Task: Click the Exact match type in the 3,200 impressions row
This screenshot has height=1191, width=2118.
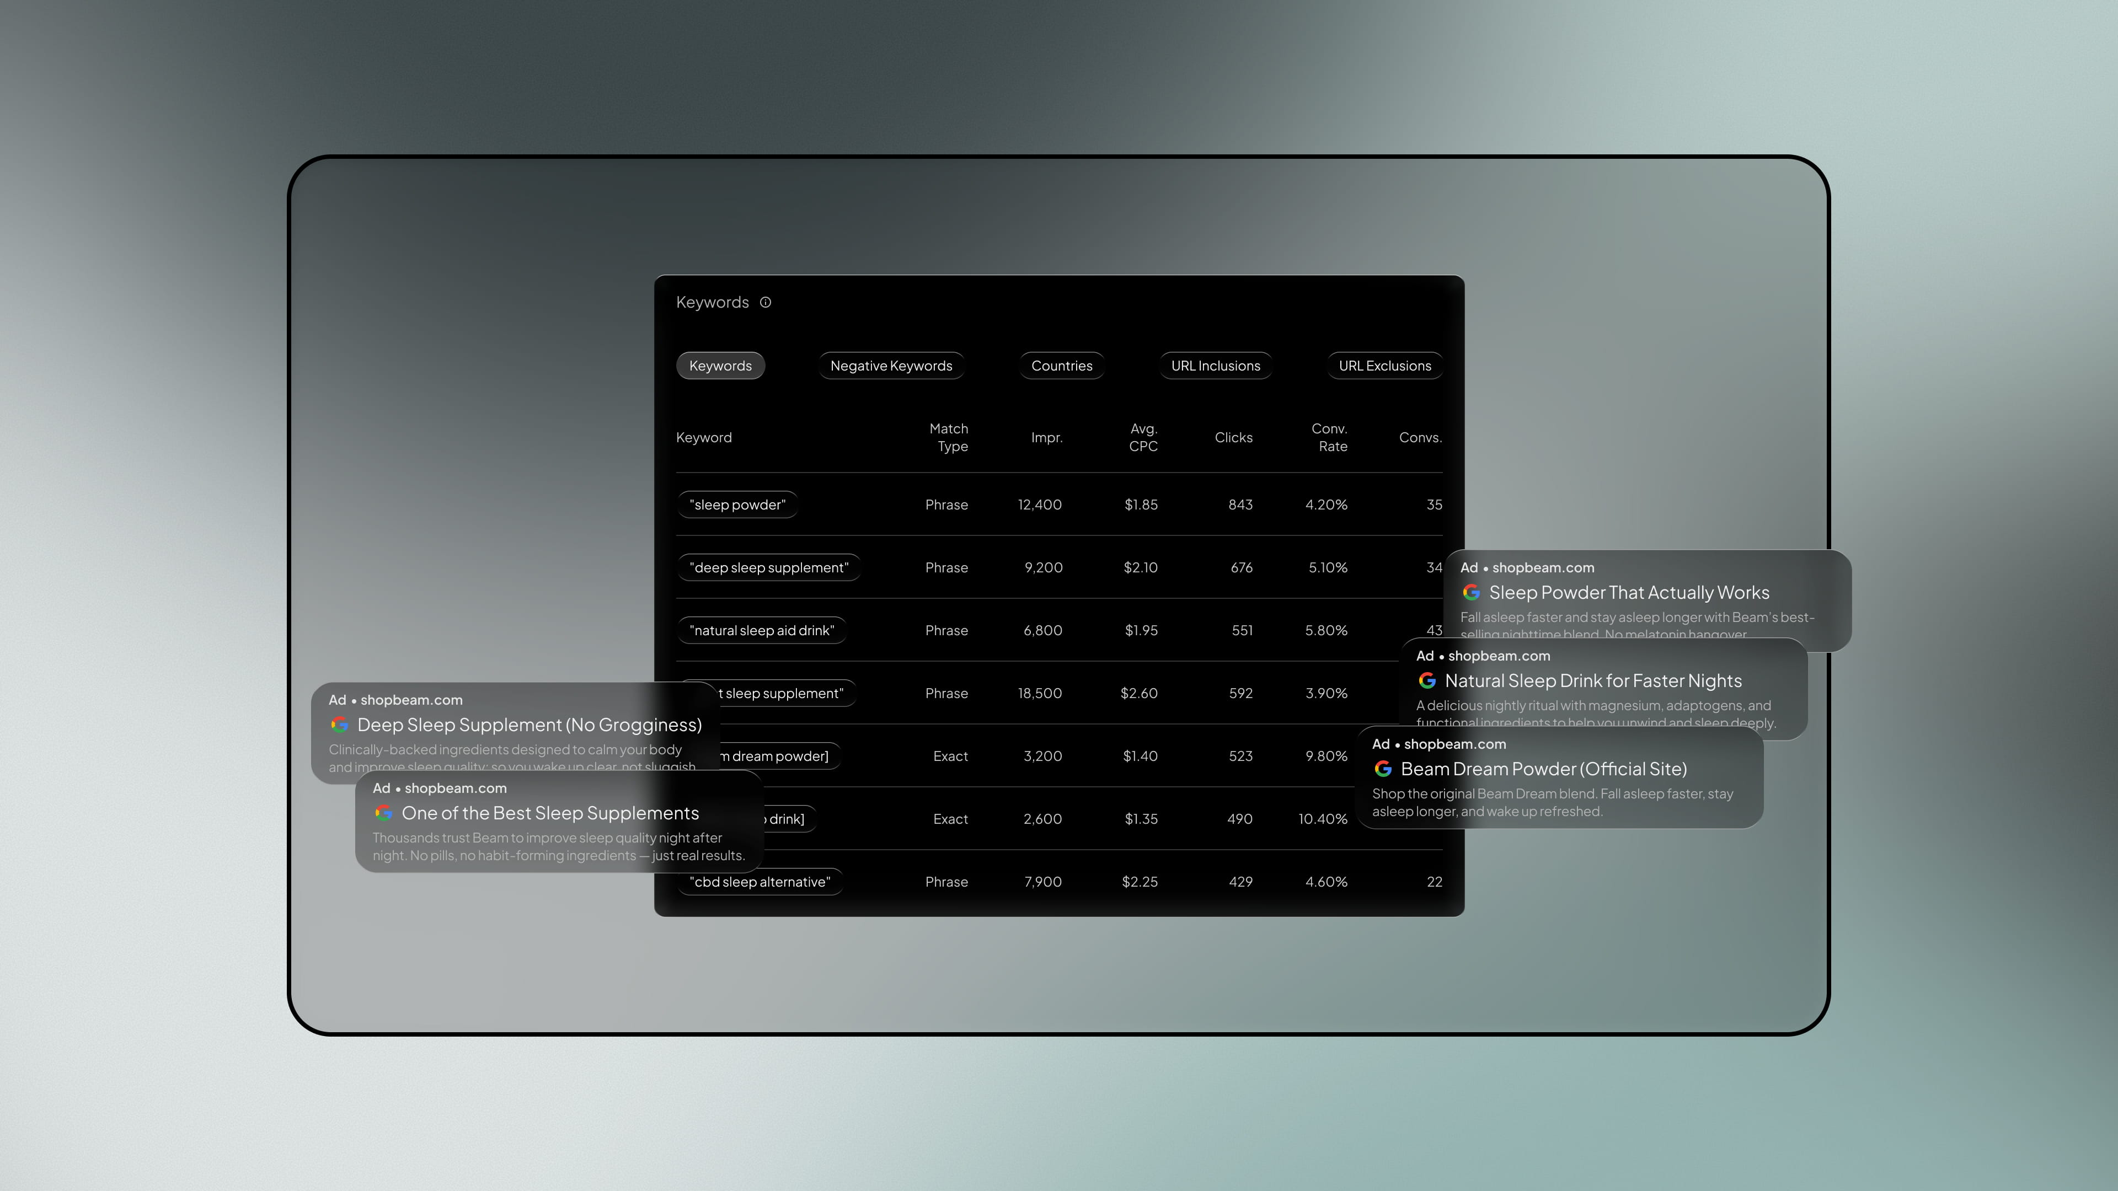Action: coord(950,756)
